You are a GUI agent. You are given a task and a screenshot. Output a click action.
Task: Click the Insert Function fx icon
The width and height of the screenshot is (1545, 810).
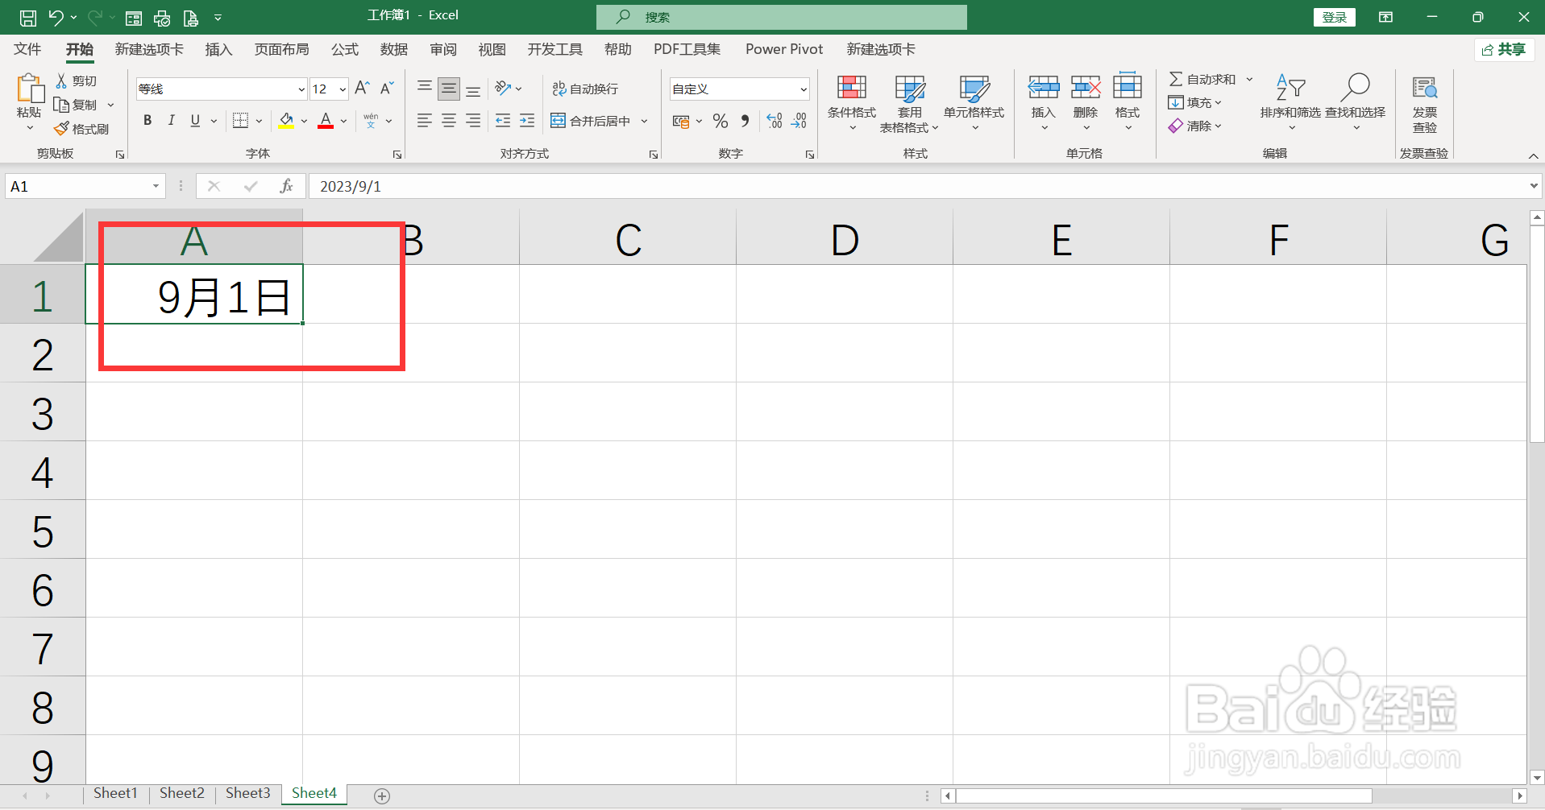[286, 186]
